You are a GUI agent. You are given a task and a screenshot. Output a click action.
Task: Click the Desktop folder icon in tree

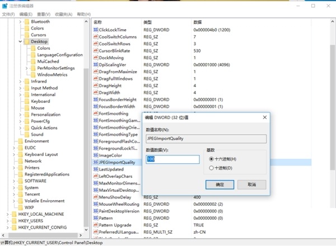pyautogui.click(x=27, y=41)
